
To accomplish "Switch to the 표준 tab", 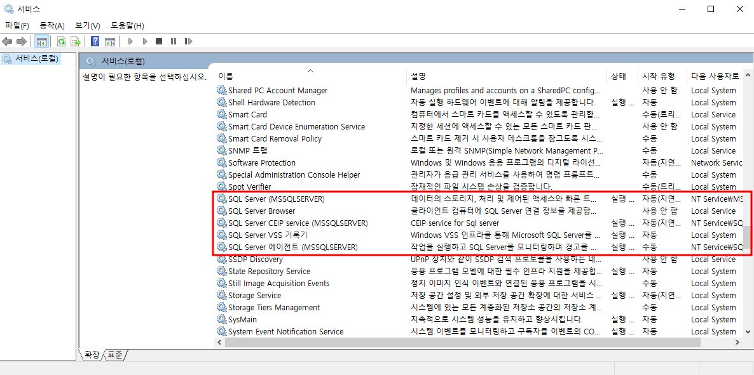I will (115, 355).
